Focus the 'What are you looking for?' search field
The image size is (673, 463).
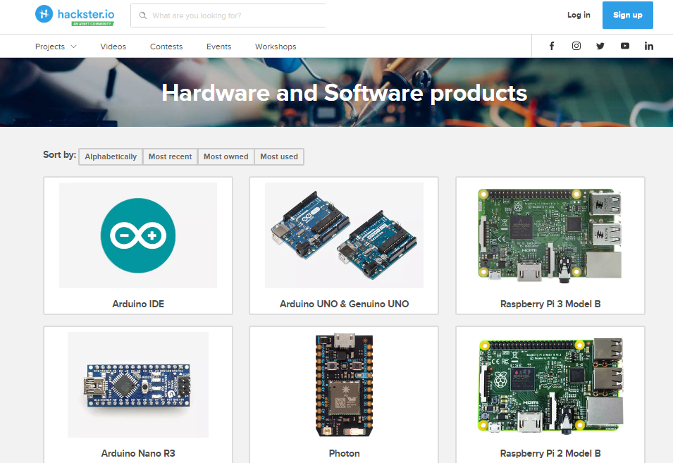pyautogui.click(x=228, y=16)
